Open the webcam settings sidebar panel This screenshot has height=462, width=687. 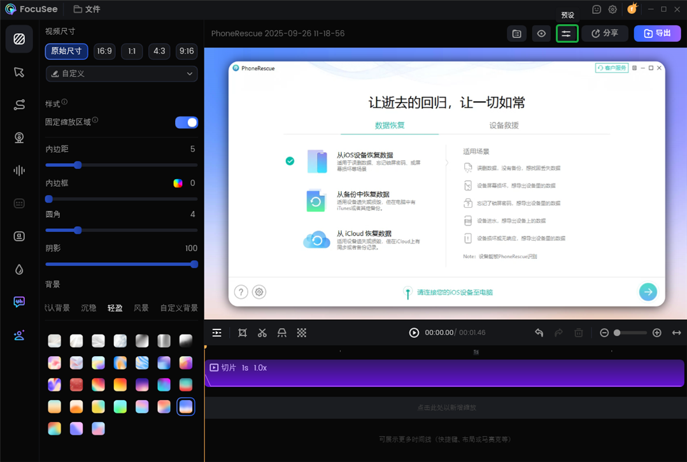19,138
